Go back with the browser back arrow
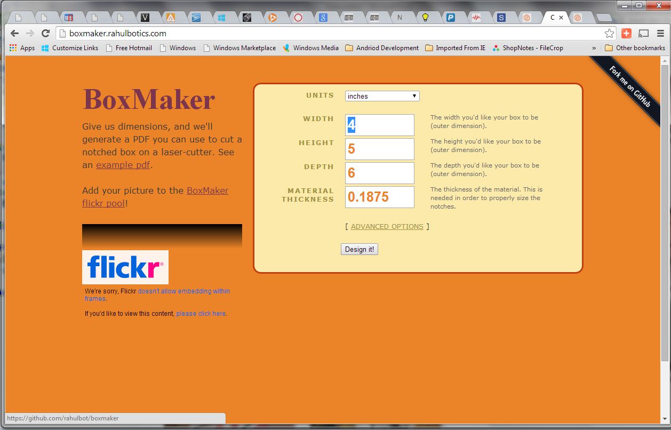671x430 pixels. pyautogui.click(x=14, y=33)
